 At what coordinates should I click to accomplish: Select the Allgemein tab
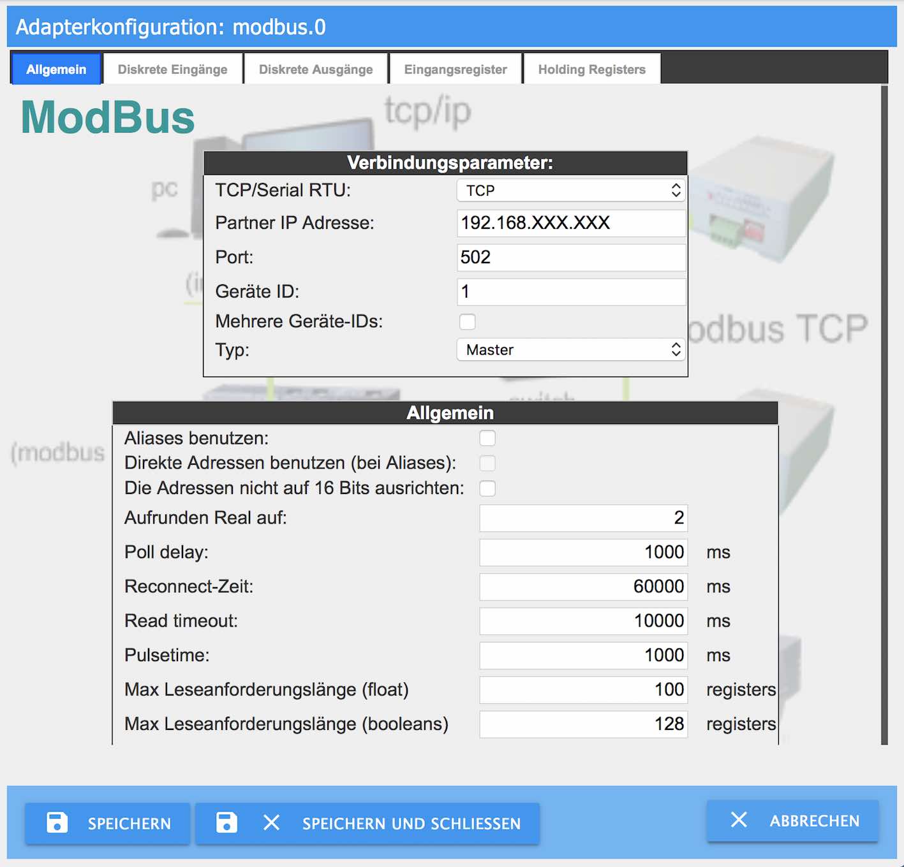click(56, 69)
